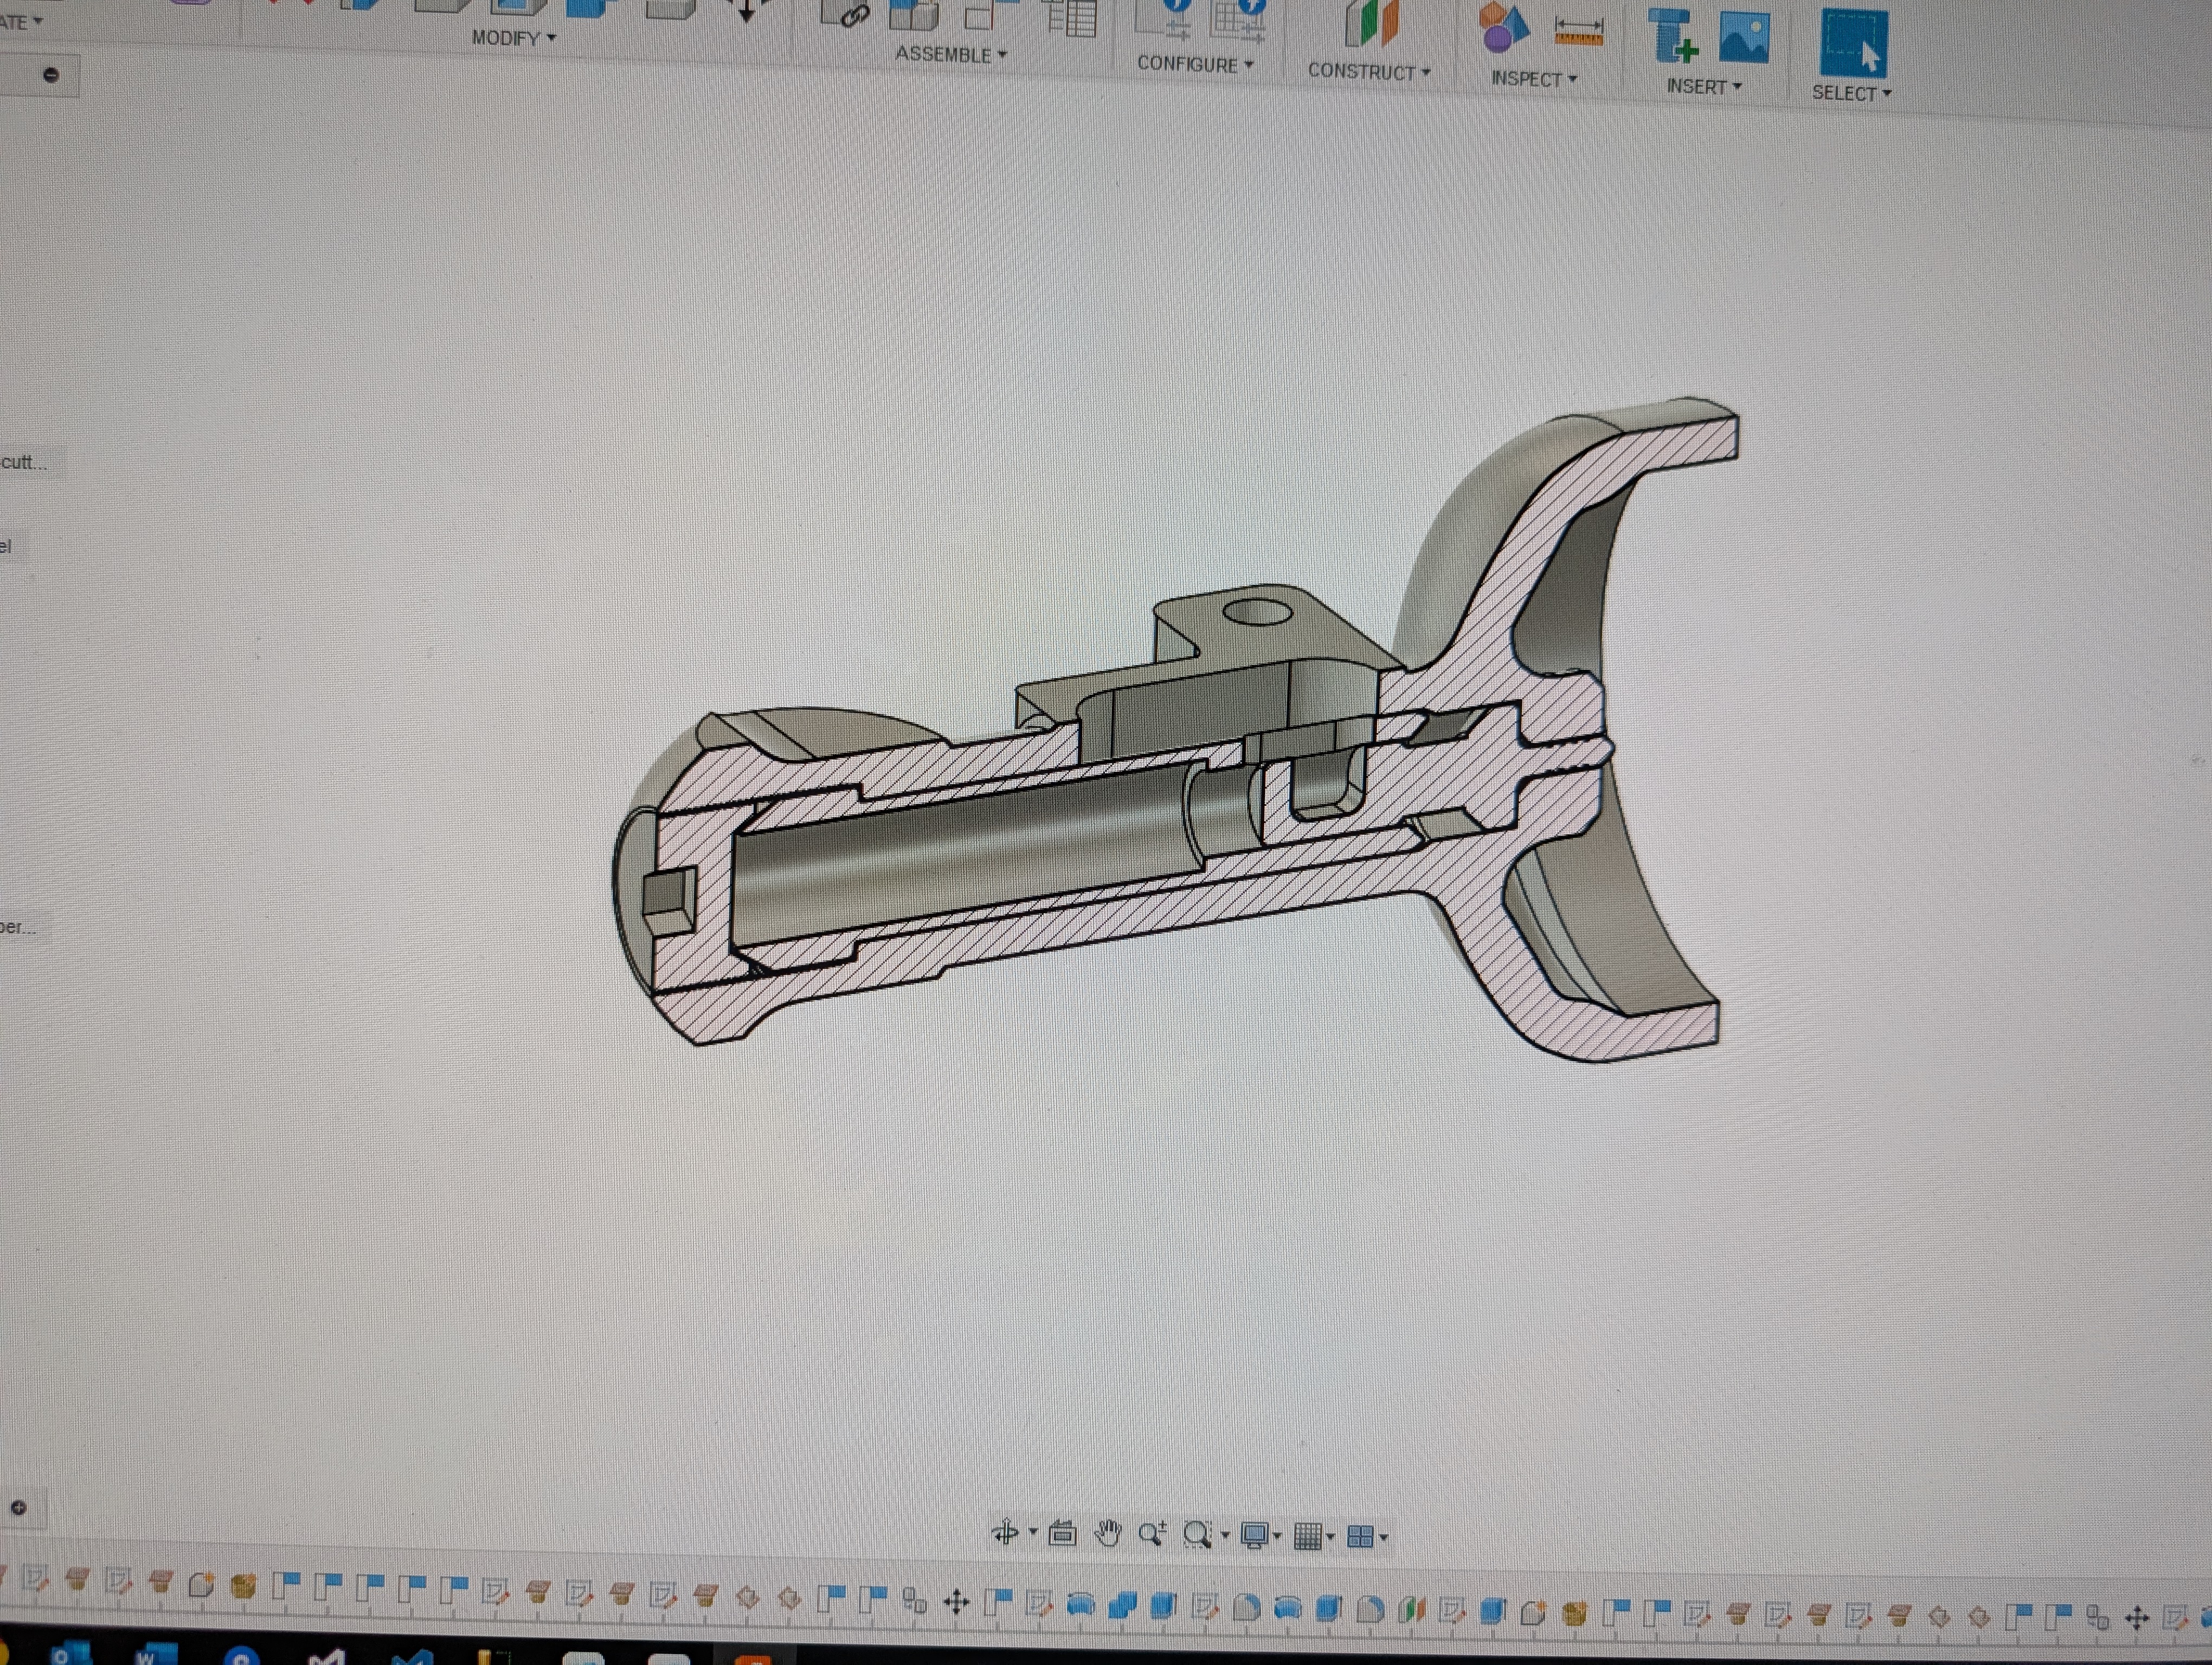The height and width of the screenshot is (1665, 2212).
Task: Click the Zoom magnifier with plus-minus
Action: (1152, 1533)
